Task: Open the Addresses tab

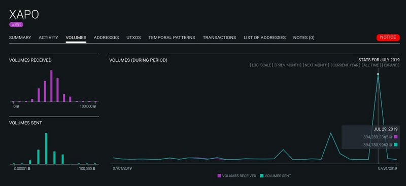Action: pyautogui.click(x=106, y=38)
